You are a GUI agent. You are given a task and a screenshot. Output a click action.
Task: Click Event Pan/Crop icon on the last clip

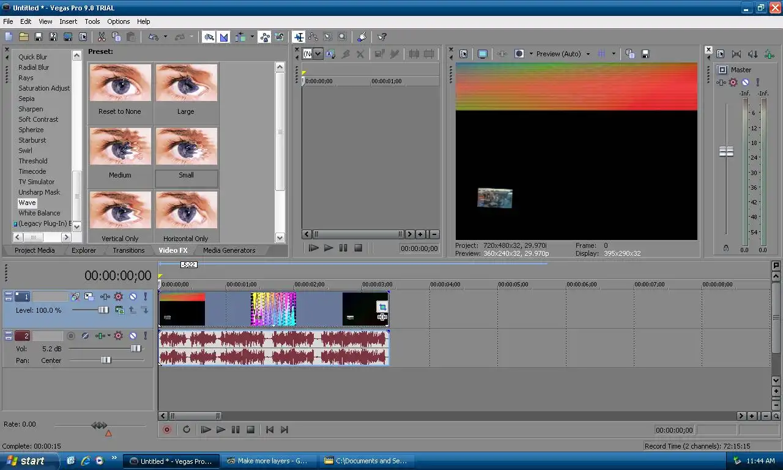[x=382, y=307]
